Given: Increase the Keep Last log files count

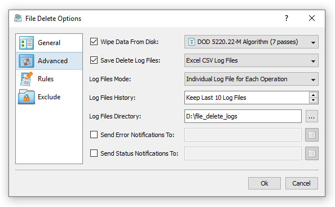Looking at the screenshot, I should pyautogui.click(x=313, y=95).
